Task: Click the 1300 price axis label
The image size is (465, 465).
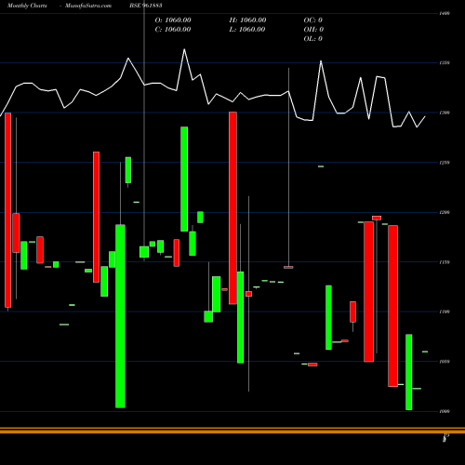Action: [445, 113]
